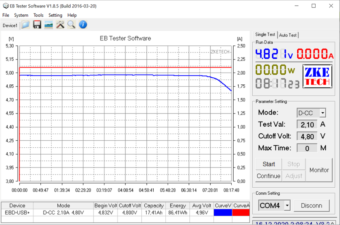Click the 86,41Wh energy cell

click(178, 213)
